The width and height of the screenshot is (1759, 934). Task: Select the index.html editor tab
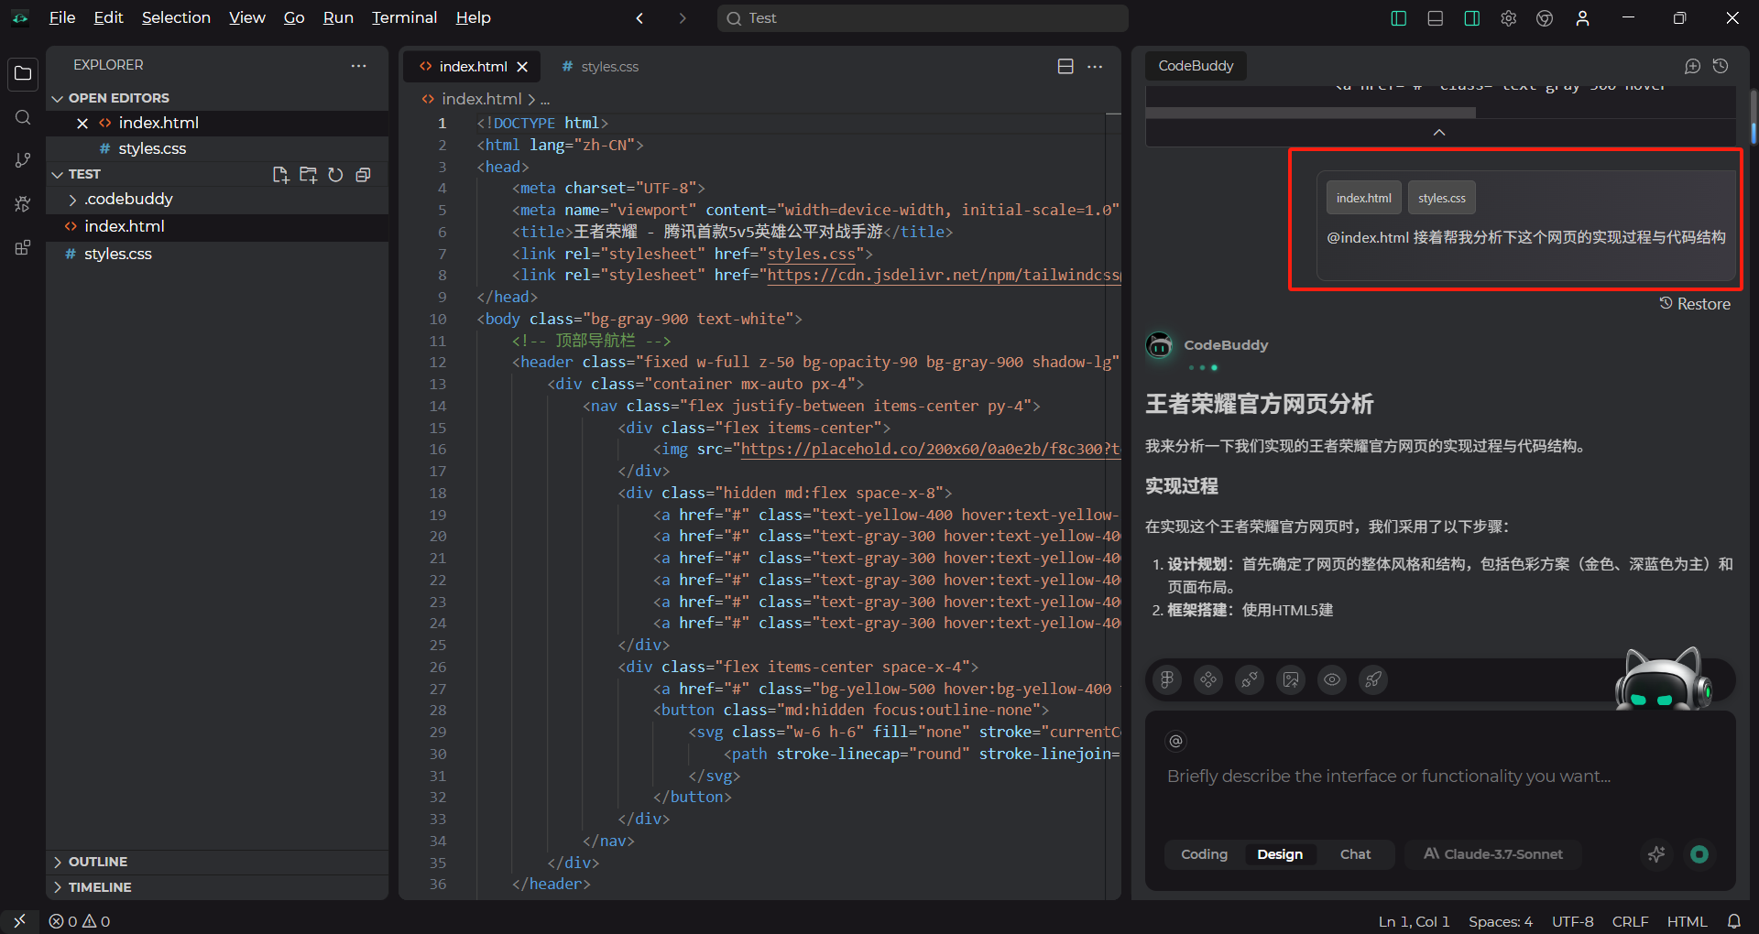click(471, 66)
